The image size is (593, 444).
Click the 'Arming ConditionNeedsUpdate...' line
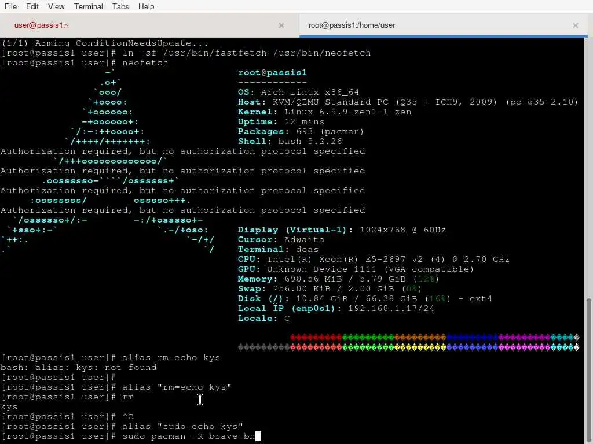[x=104, y=43]
